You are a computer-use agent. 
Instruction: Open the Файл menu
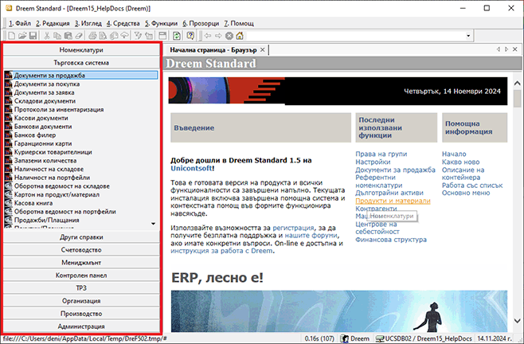[20, 23]
